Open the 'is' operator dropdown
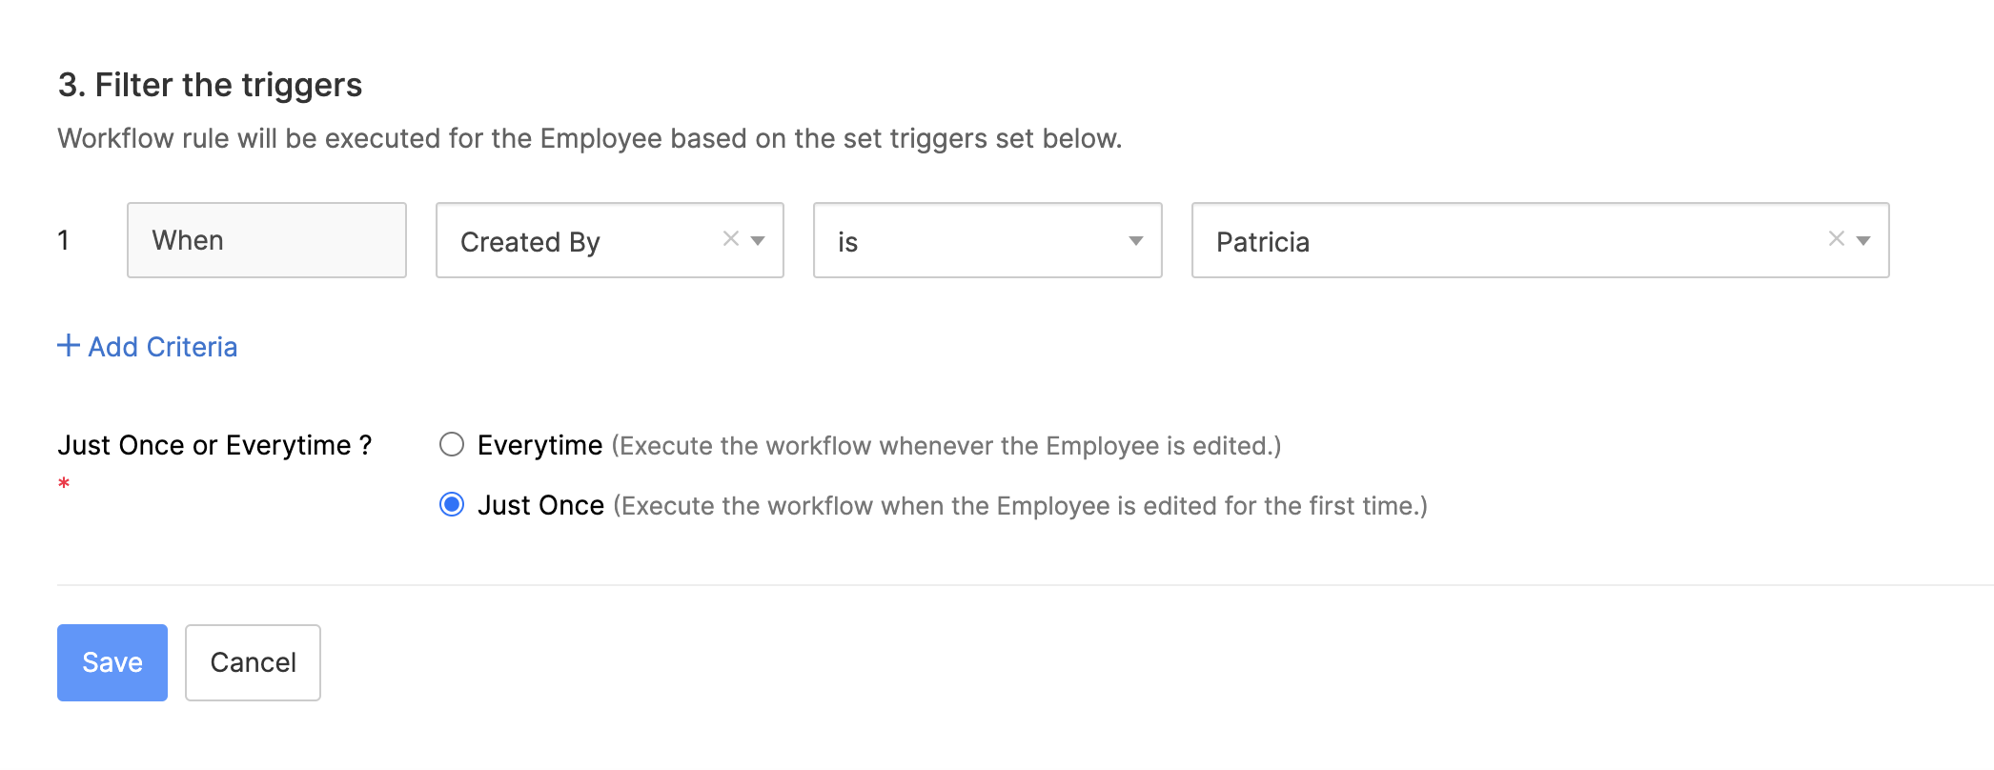This screenshot has width=1994, height=770. click(987, 240)
